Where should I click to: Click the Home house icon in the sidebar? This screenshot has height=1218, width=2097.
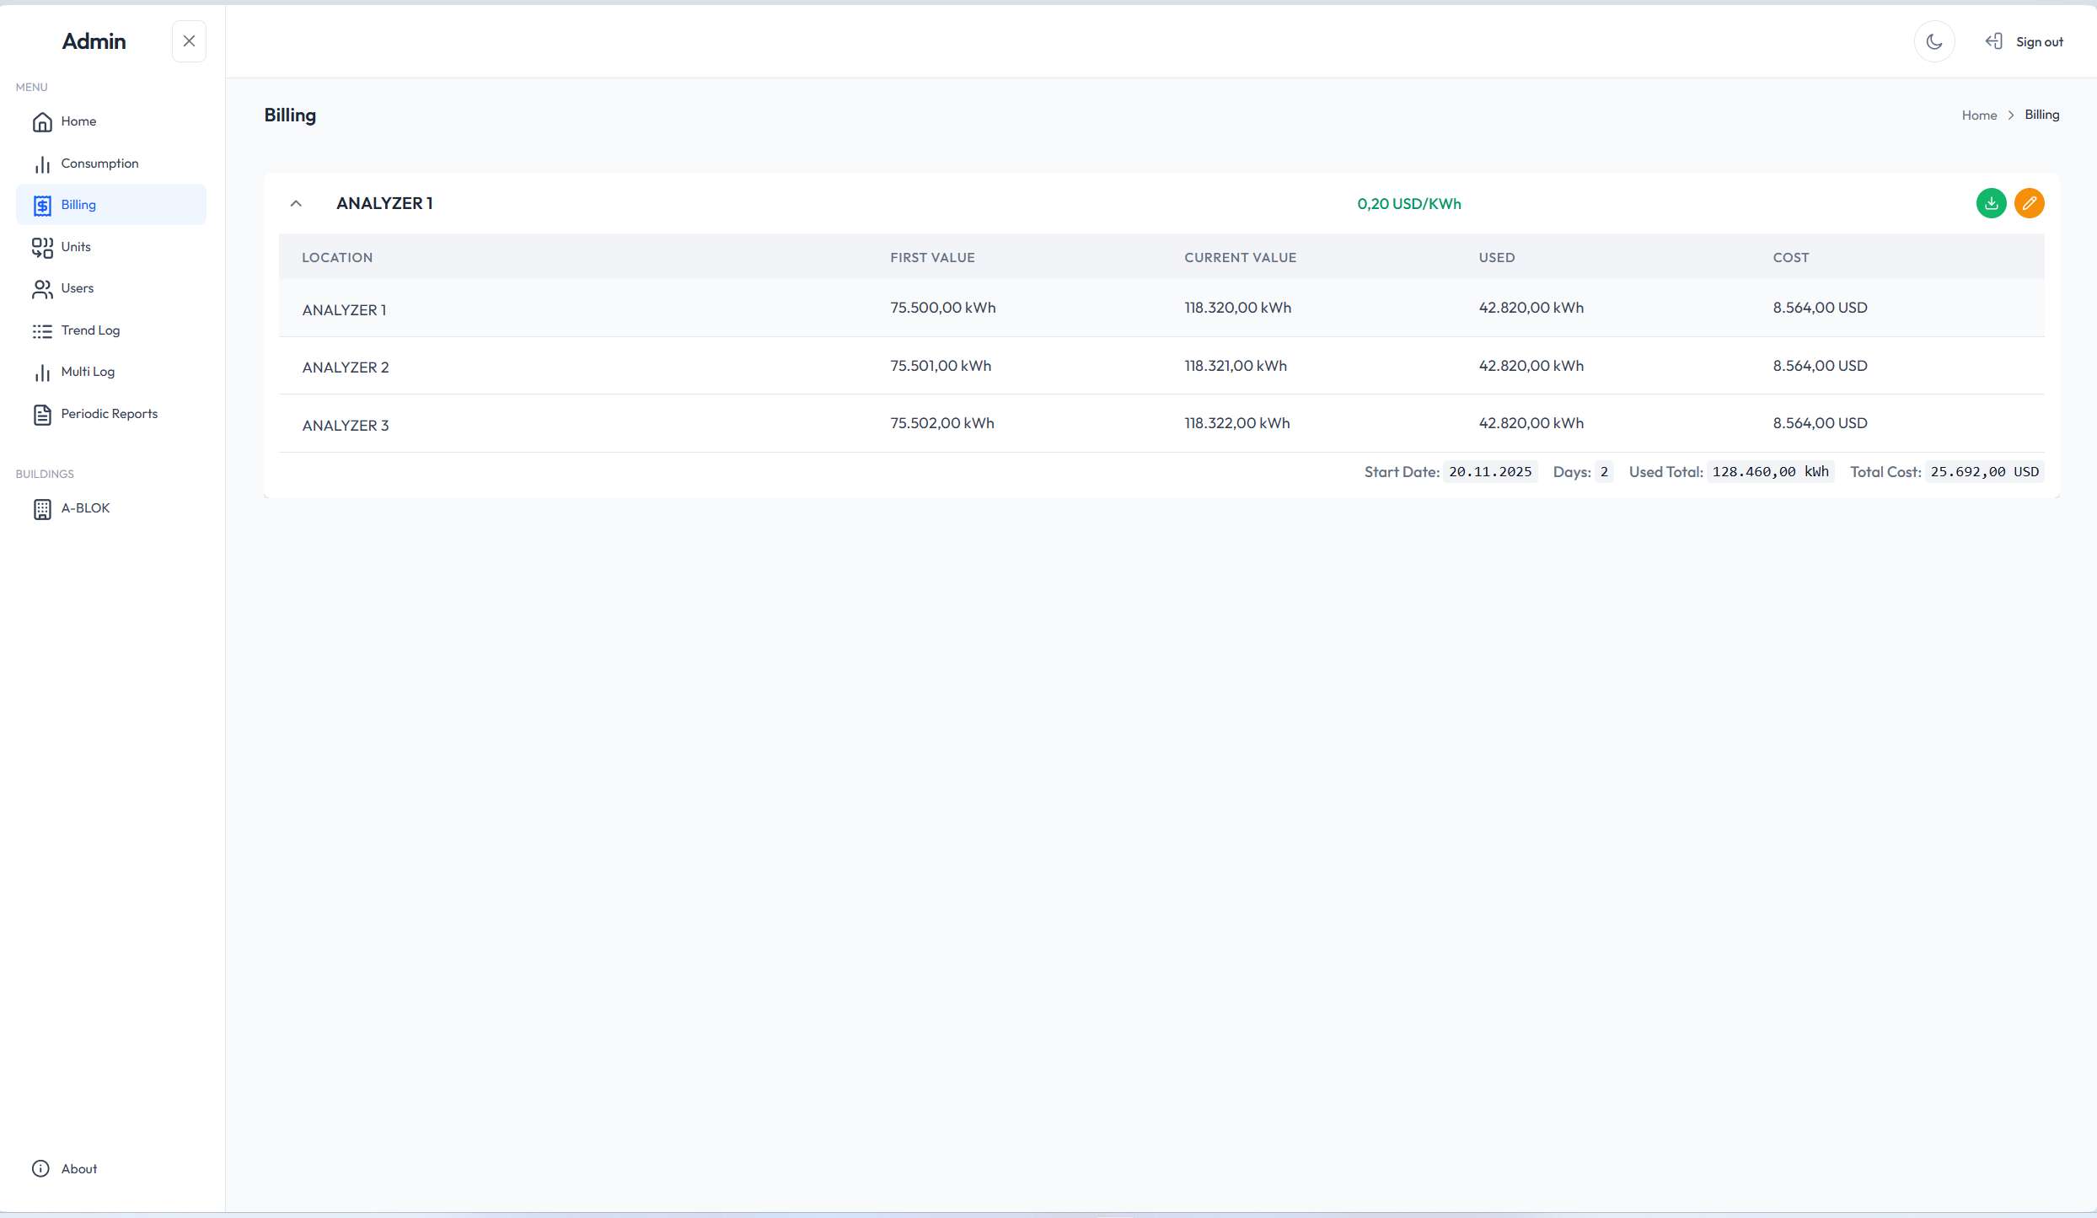pyautogui.click(x=42, y=122)
